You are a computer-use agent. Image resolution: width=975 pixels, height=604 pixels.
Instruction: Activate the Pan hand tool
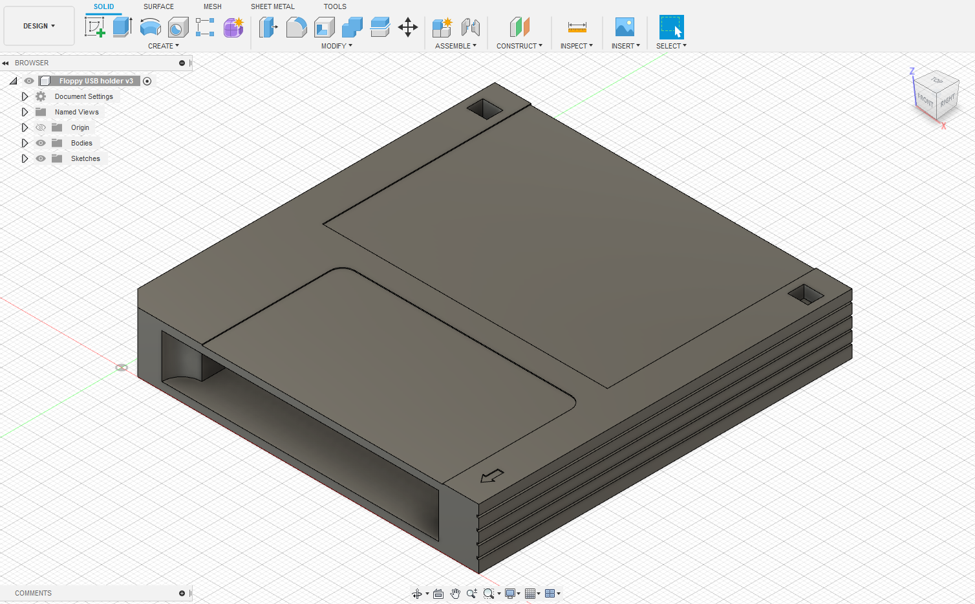coord(455,594)
